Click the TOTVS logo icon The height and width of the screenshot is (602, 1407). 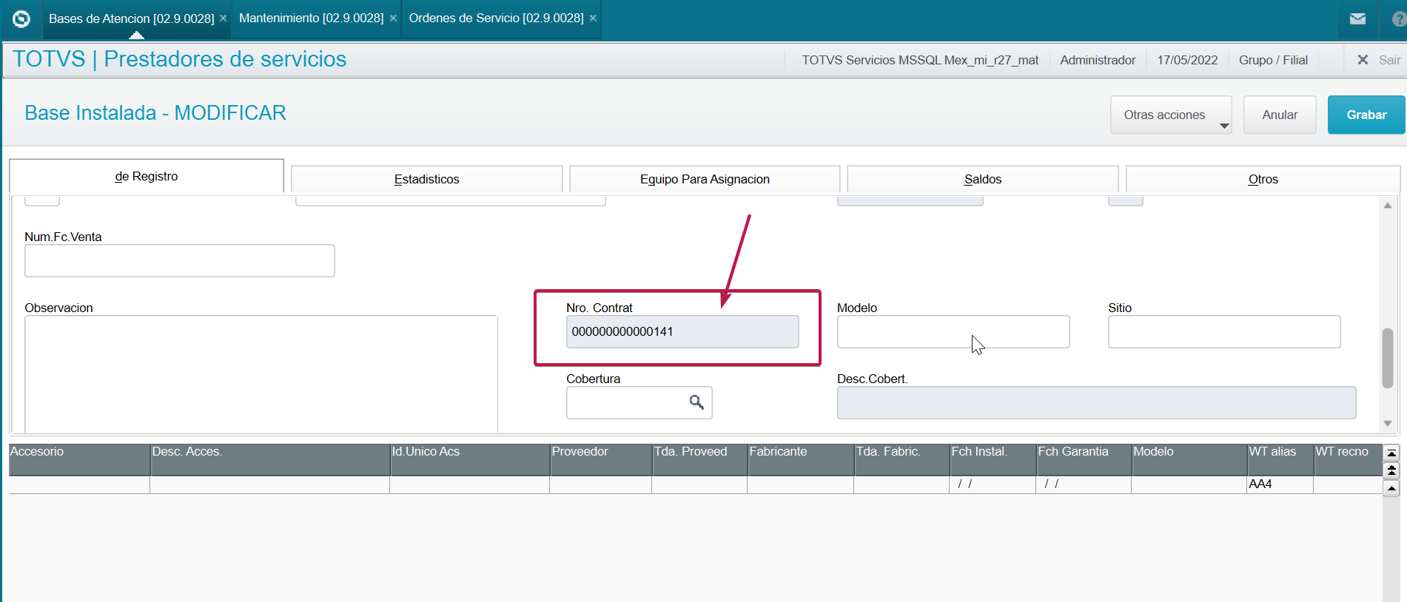[21, 19]
